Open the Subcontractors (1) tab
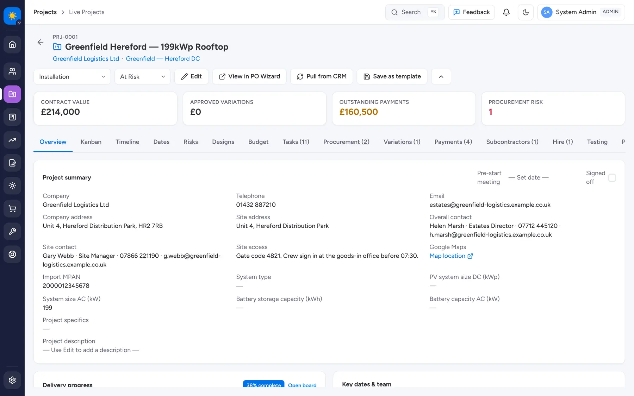This screenshot has height=396, width=634. (x=512, y=142)
